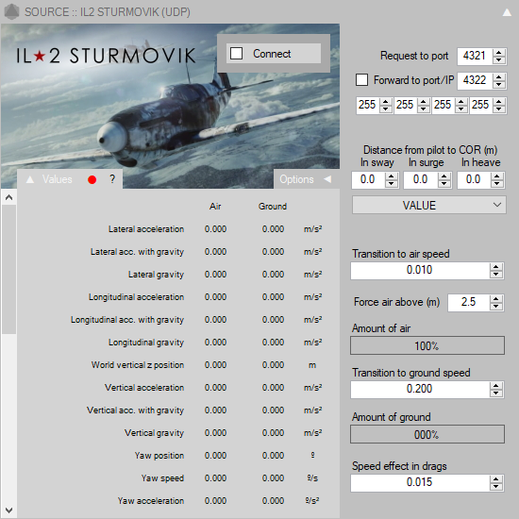519x519 pixels.
Task: Increase Force air above value
Action: tap(495, 299)
